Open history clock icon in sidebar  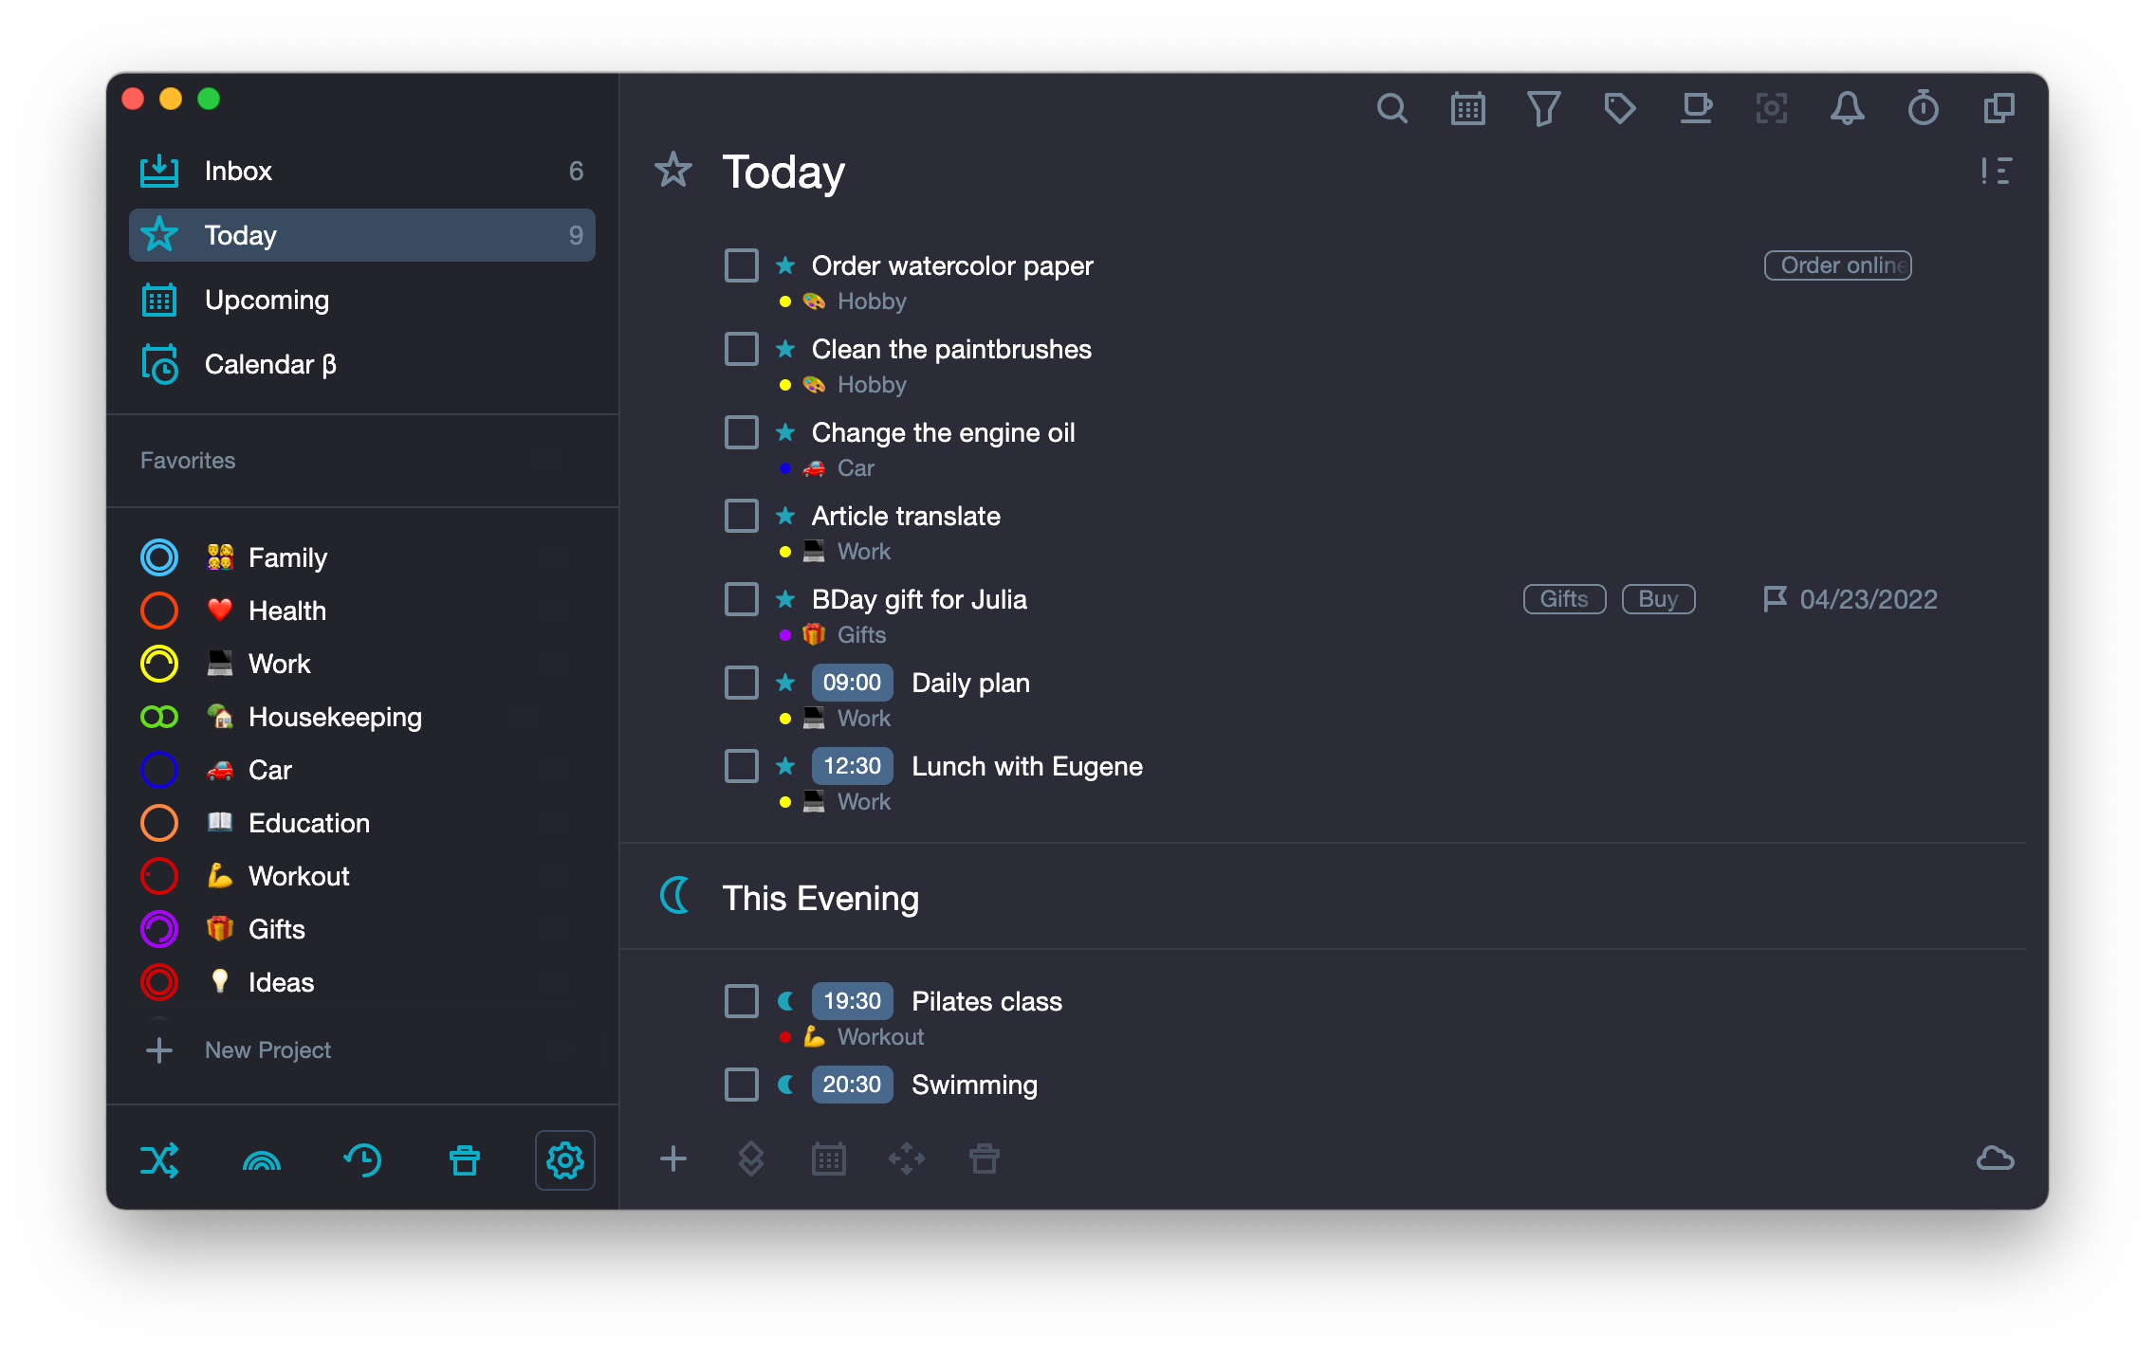click(x=362, y=1160)
